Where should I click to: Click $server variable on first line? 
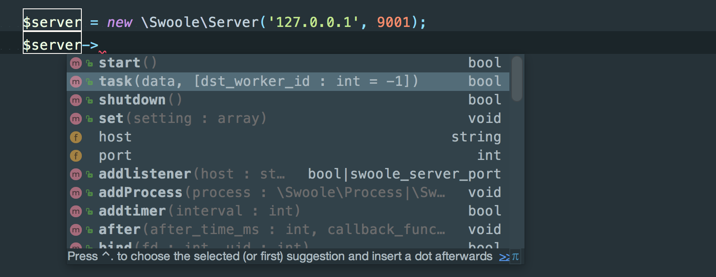pyautogui.click(x=52, y=22)
